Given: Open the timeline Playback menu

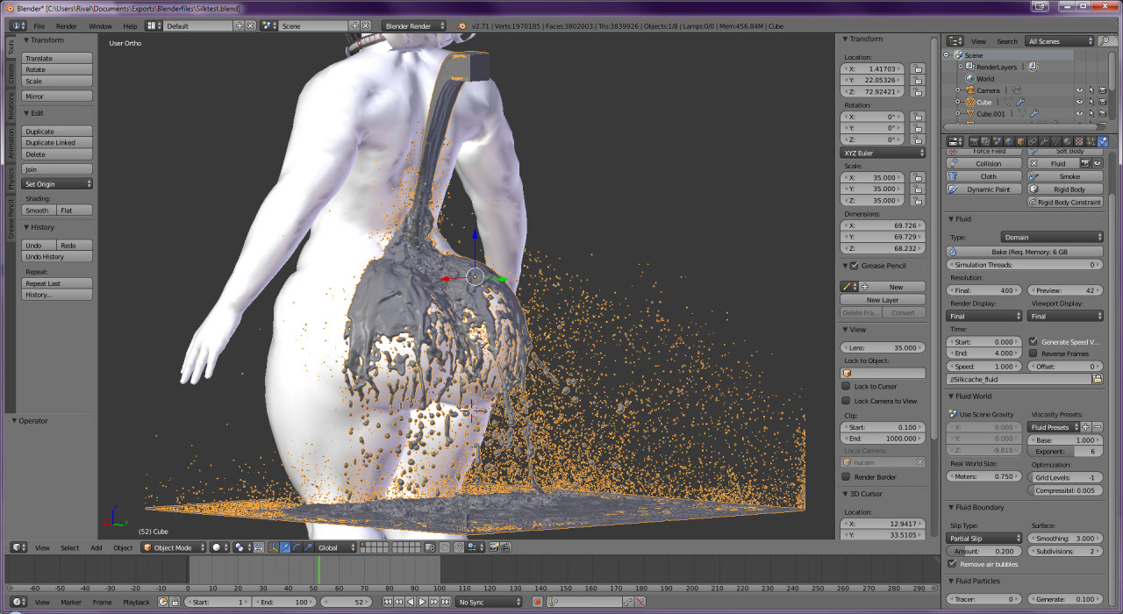Looking at the screenshot, I should [136, 602].
